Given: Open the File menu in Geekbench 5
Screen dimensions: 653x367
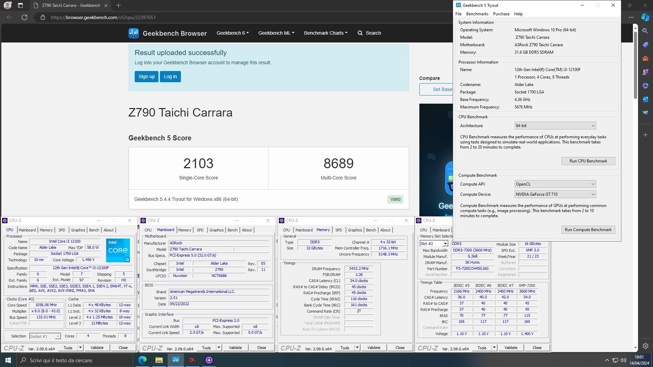Looking at the screenshot, I should (x=458, y=14).
